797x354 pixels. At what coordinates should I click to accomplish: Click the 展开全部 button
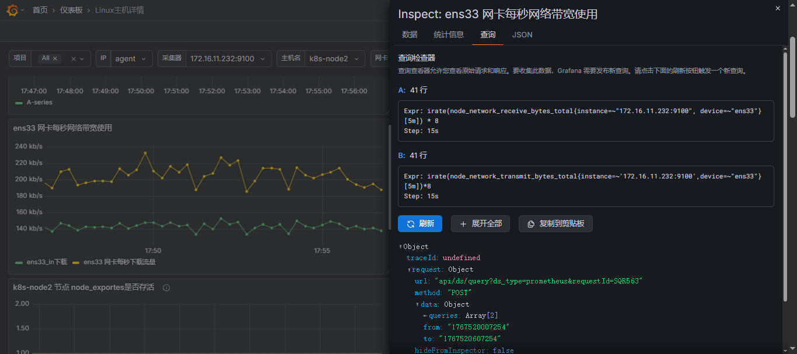click(480, 223)
